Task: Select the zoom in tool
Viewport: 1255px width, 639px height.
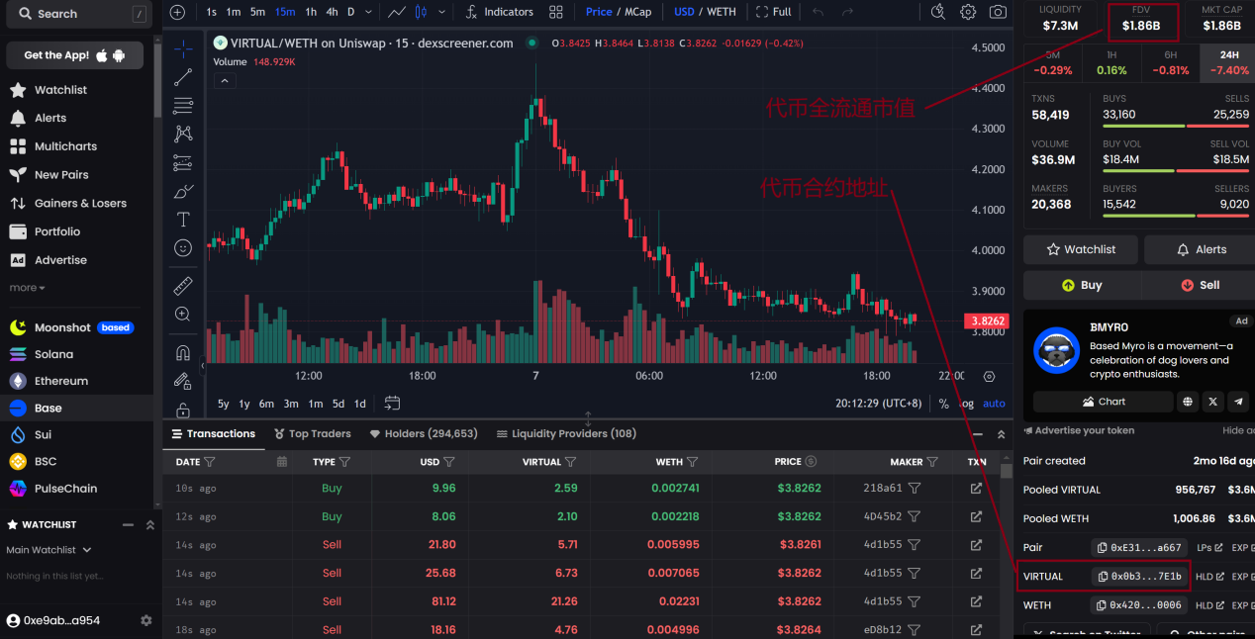Action: pyautogui.click(x=183, y=315)
